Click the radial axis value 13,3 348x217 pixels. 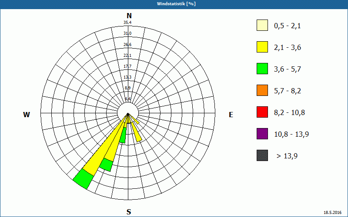127,77
